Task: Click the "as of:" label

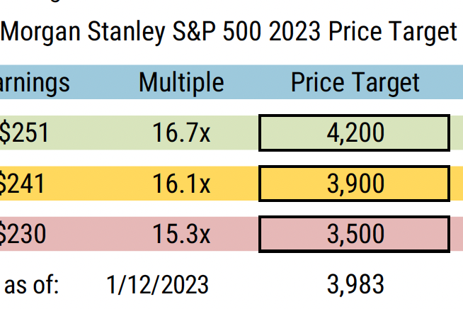Action: coord(33,285)
